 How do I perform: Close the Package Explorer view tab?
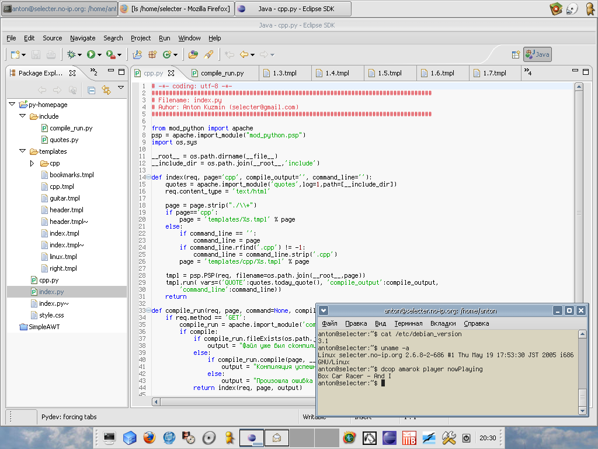(x=72, y=73)
